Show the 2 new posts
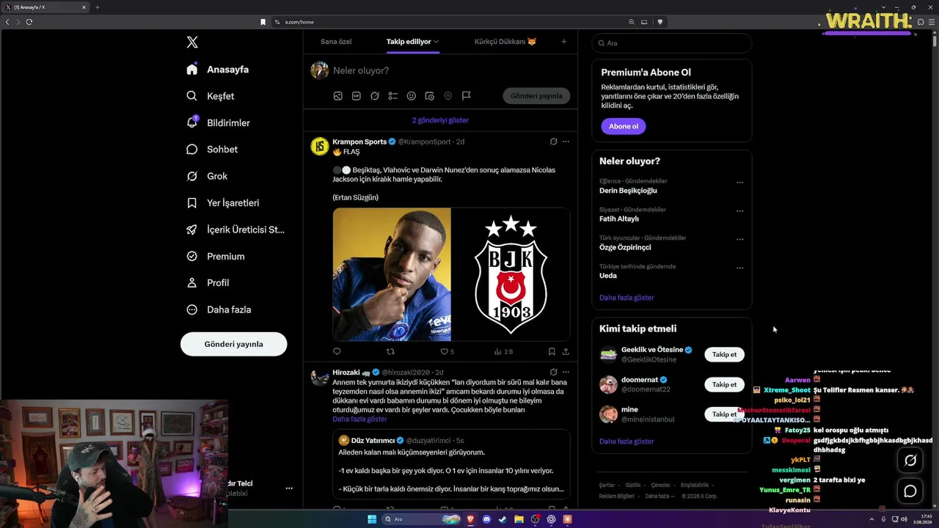The image size is (939, 528). pyautogui.click(x=440, y=120)
